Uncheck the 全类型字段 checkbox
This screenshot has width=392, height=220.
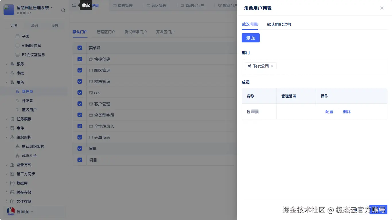(80, 115)
